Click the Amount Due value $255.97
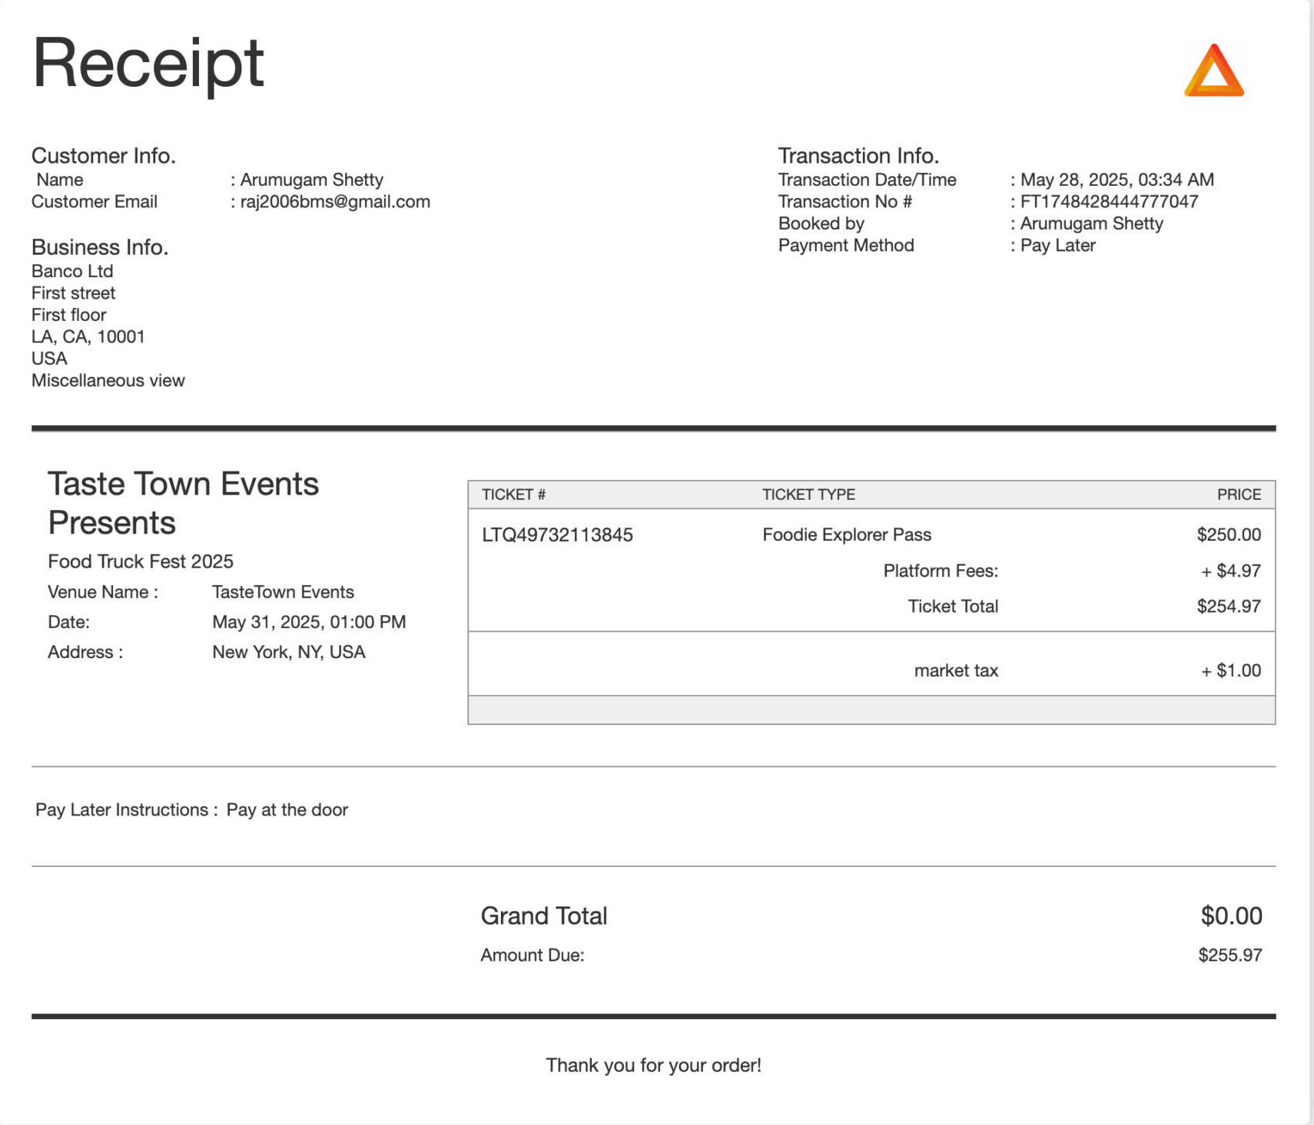 coord(1229,955)
